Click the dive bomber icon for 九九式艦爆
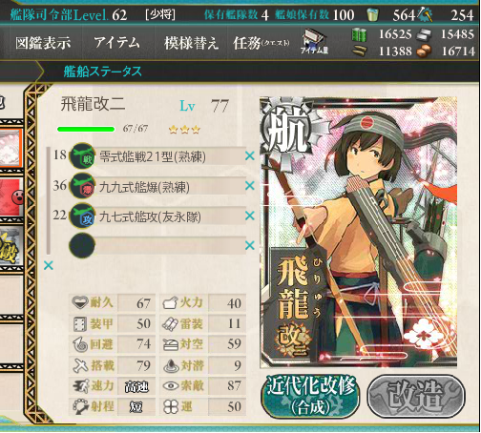481x433 pixels. click(82, 186)
